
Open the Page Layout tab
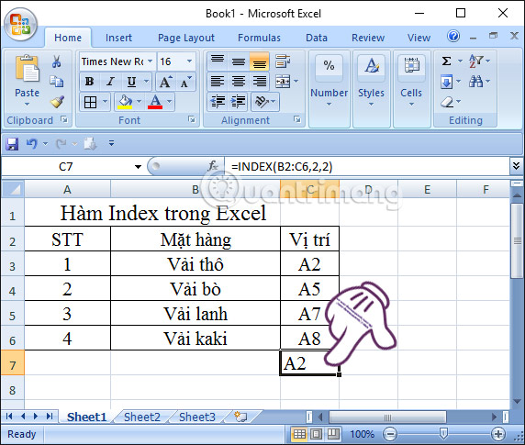tap(186, 38)
